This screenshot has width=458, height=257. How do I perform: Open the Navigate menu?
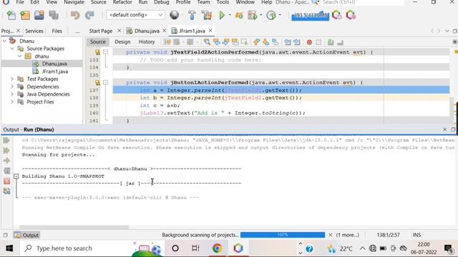(74, 2)
